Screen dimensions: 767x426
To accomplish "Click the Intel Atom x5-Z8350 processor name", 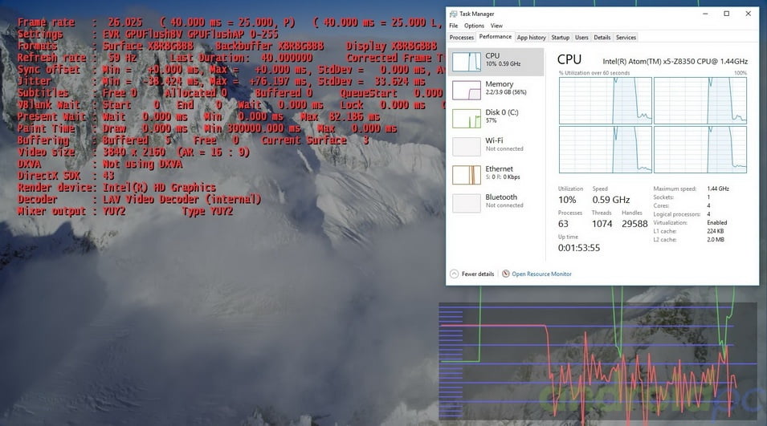I will (x=675, y=62).
